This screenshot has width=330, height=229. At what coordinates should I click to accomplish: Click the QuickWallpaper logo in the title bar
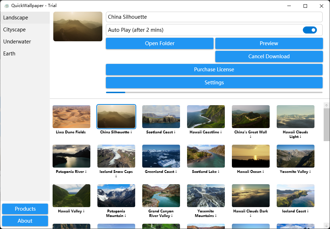coord(6,6)
